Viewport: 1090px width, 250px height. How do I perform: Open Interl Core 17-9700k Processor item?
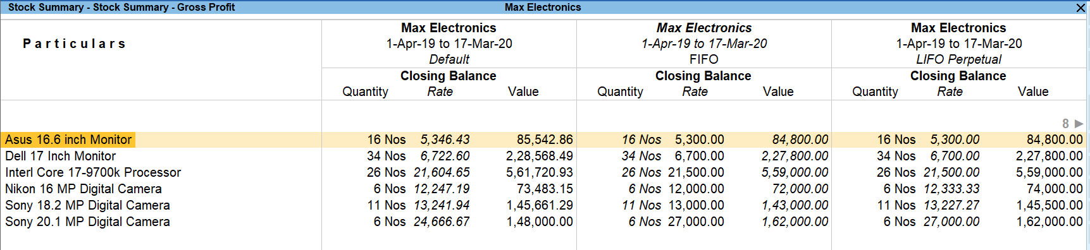pos(93,172)
